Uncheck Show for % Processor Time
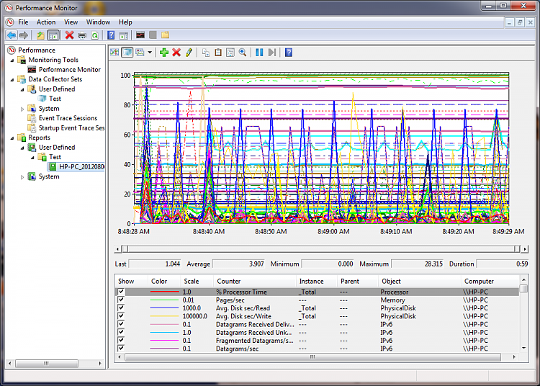The image size is (540, 386). 121,292
